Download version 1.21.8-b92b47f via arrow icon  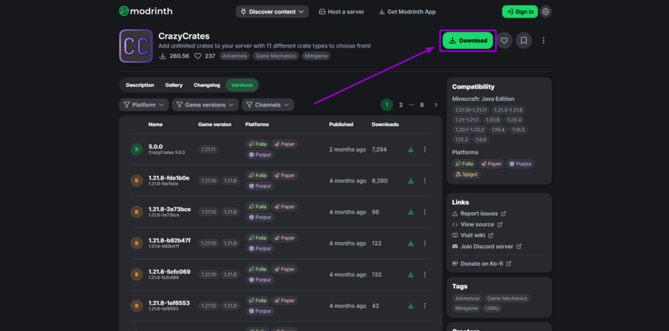[x=410, y=243]
